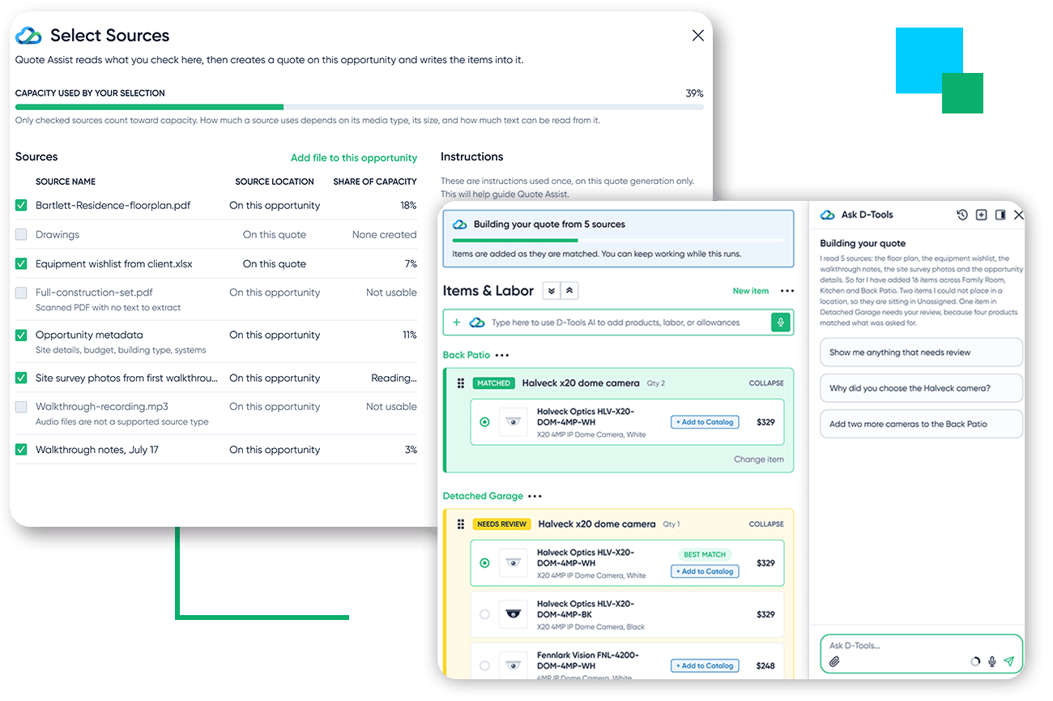The width and height of the screenshot is (1053, 701).
Task: Open the Detached Garage location options menu
Action: (x=535, y=496)
